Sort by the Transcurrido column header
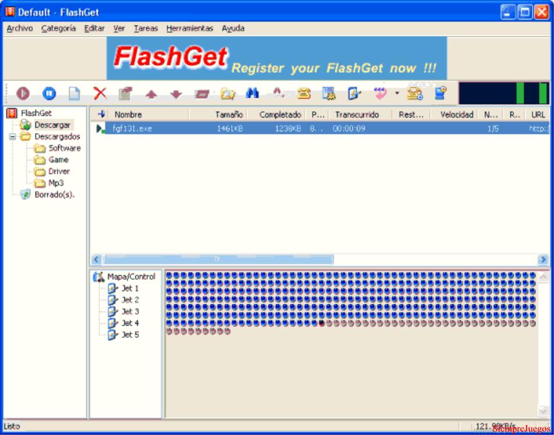This screenshot has height=435, width=554. click(x=360, y=115)
